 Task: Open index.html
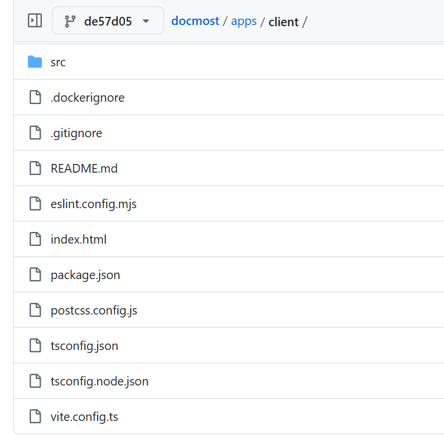tap(78, 240)
